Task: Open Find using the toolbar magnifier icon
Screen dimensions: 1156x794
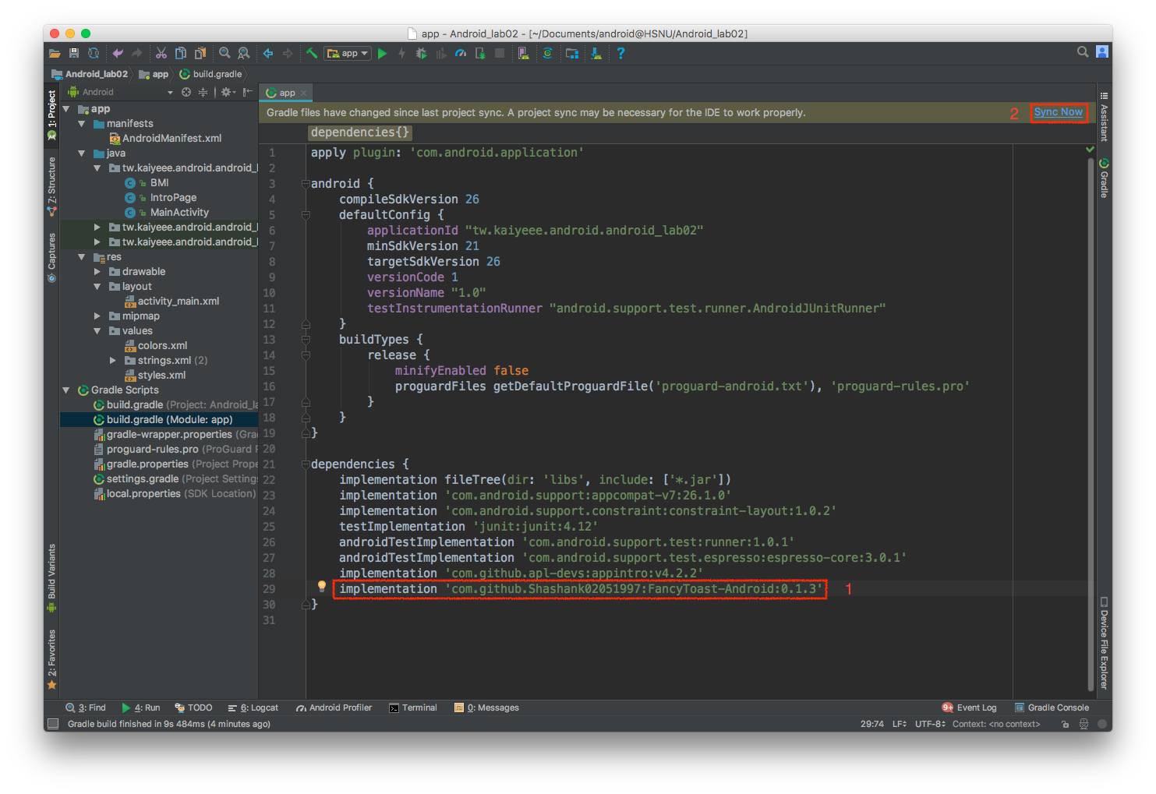Action: point(224,53)
